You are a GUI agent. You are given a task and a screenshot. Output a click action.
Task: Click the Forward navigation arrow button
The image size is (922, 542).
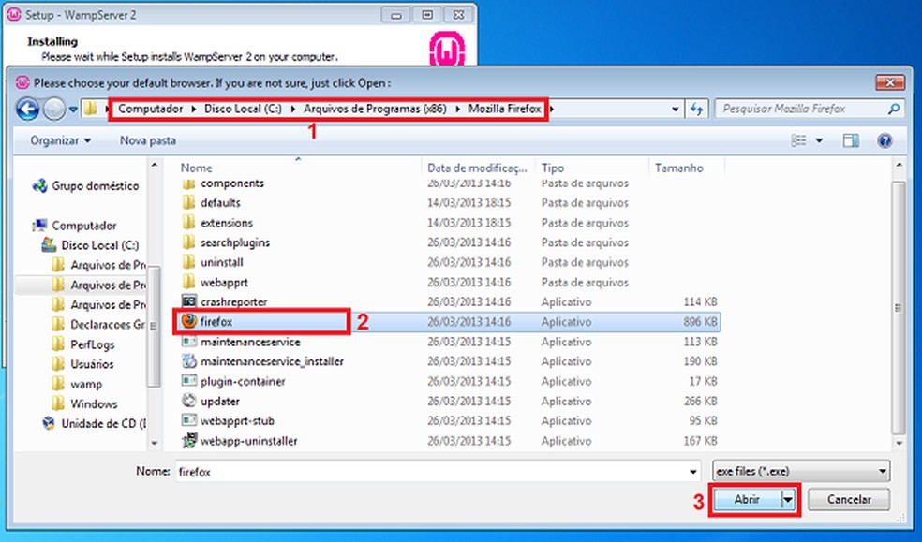(54, 109)
